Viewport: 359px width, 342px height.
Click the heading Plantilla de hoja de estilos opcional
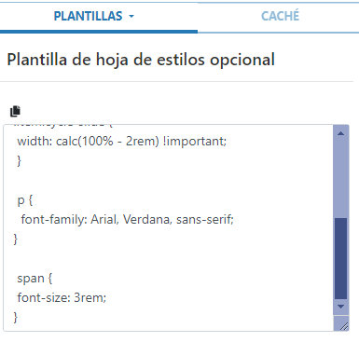(141, 60)
